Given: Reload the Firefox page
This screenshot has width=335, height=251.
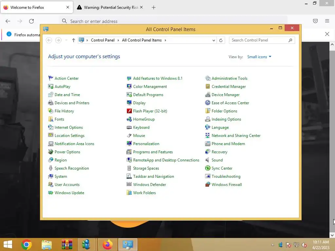Looking at the screenshot, I should 31,21.
